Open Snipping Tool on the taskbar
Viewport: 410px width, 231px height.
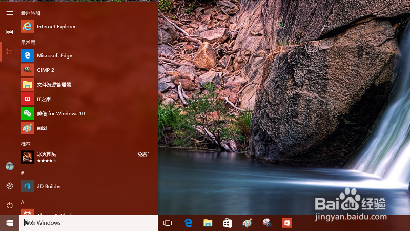coord(267,223)
